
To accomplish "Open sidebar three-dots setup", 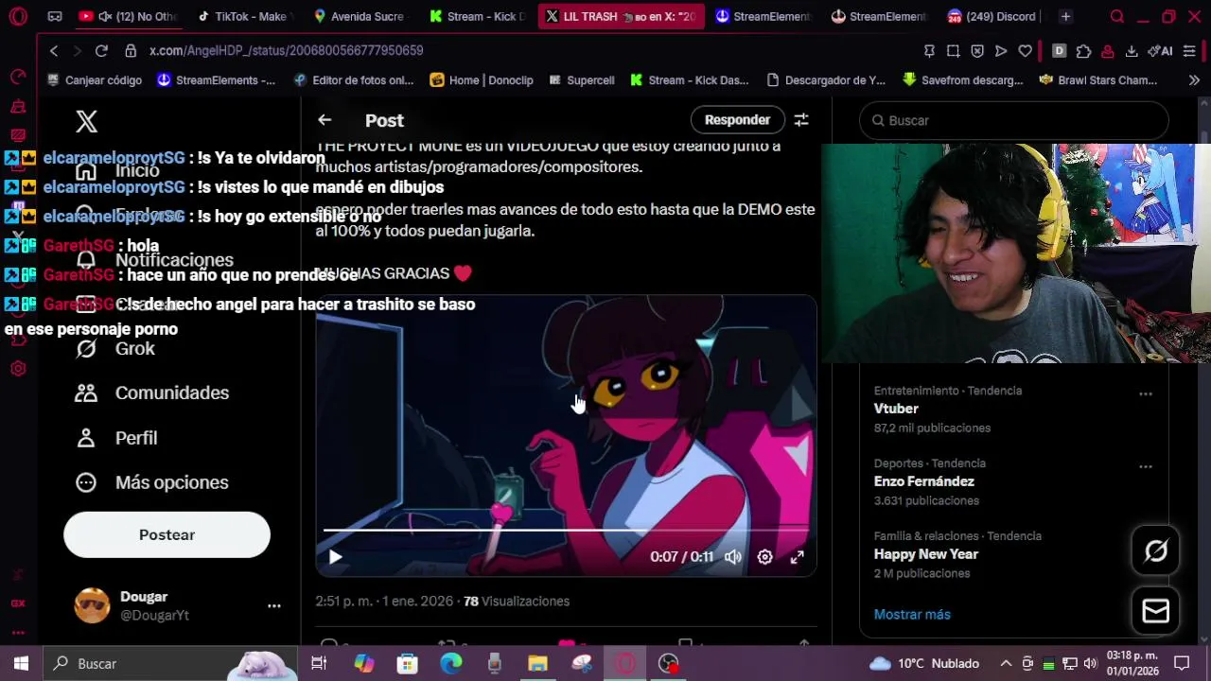I will pyautogui.click(x=18, y=633).
